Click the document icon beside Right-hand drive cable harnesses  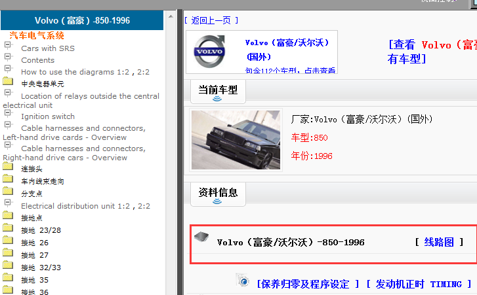tap(8, 145)
